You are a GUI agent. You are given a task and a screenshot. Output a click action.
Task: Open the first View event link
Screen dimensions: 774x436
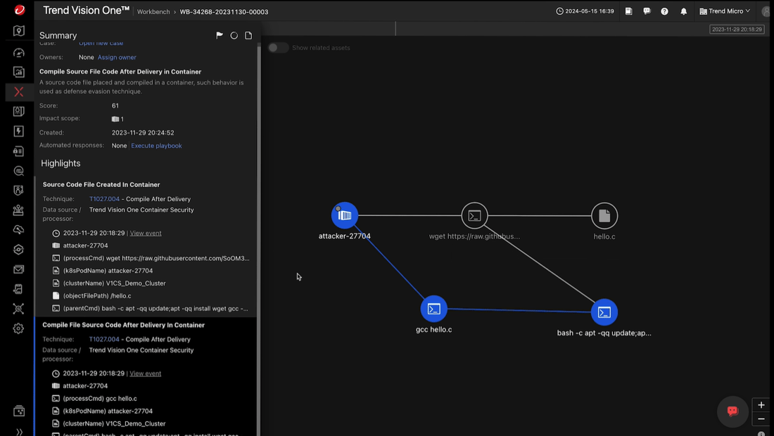(x=146, y=233)
